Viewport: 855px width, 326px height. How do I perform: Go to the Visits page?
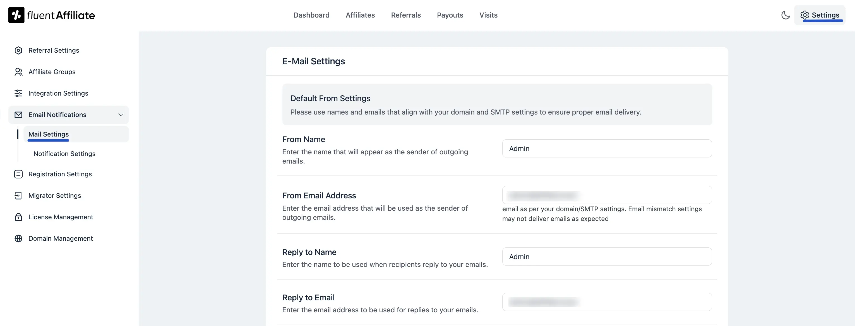click(488, 15)
